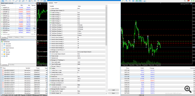
Task: Close the Market Watch panel
Action: click(x=35, y=3)
